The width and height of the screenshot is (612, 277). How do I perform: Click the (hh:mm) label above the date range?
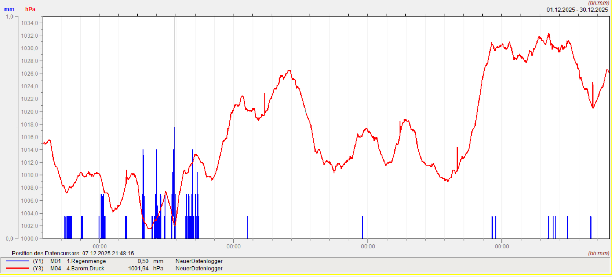click(598, 3)
